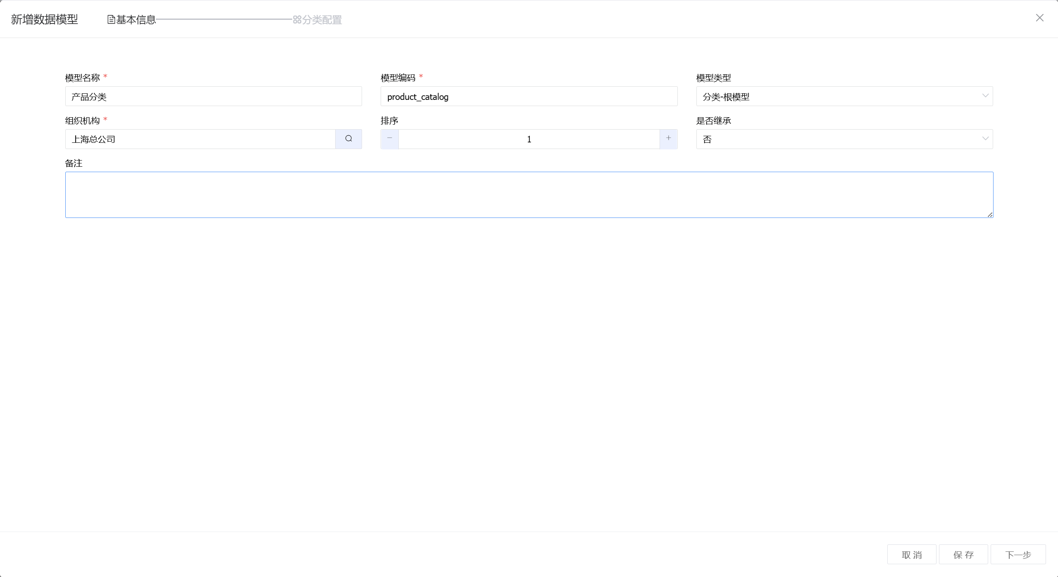Click the 组织机构 上海总公司 field
This screenshot has width=1058, height=577.
(x=200, y=139)
